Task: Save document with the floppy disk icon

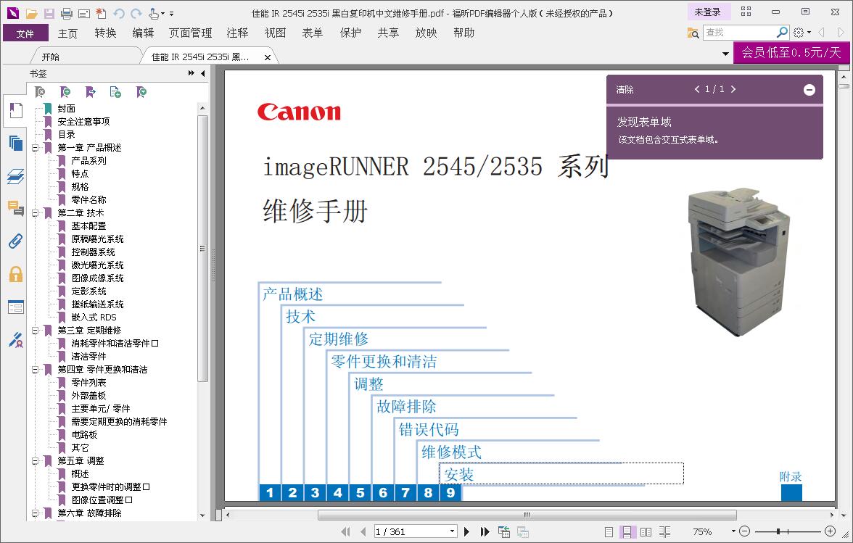Action: click(x=49, y=14)
